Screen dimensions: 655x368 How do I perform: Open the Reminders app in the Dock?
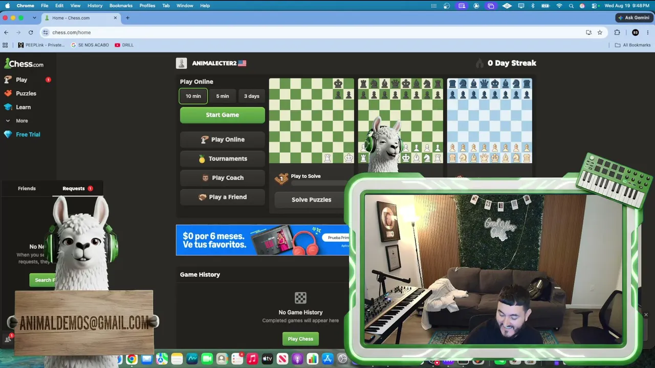[x=237, y=359]
